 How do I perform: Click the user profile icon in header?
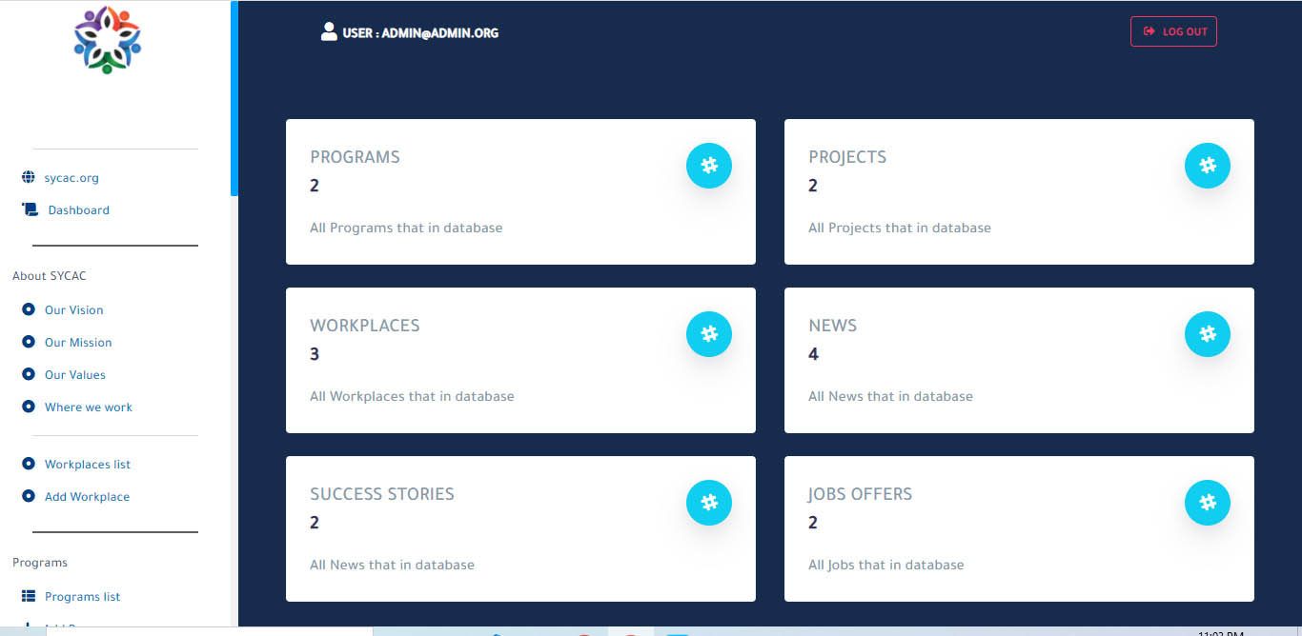[x=329, y=32]
